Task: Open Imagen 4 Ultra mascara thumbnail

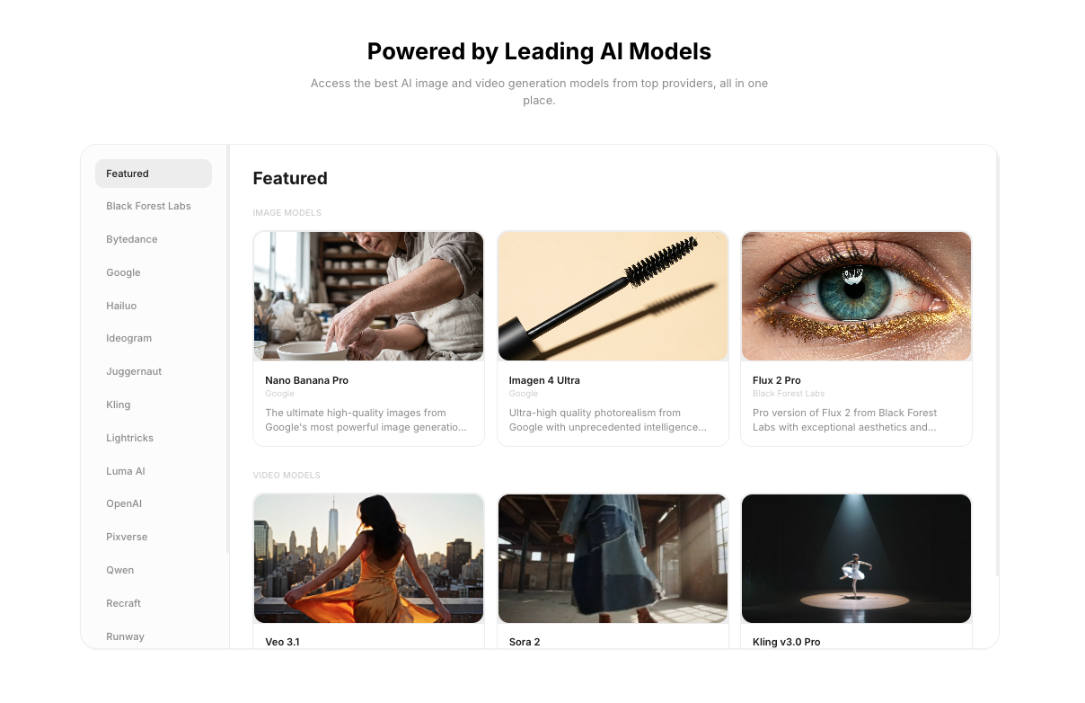Action: 613,296
